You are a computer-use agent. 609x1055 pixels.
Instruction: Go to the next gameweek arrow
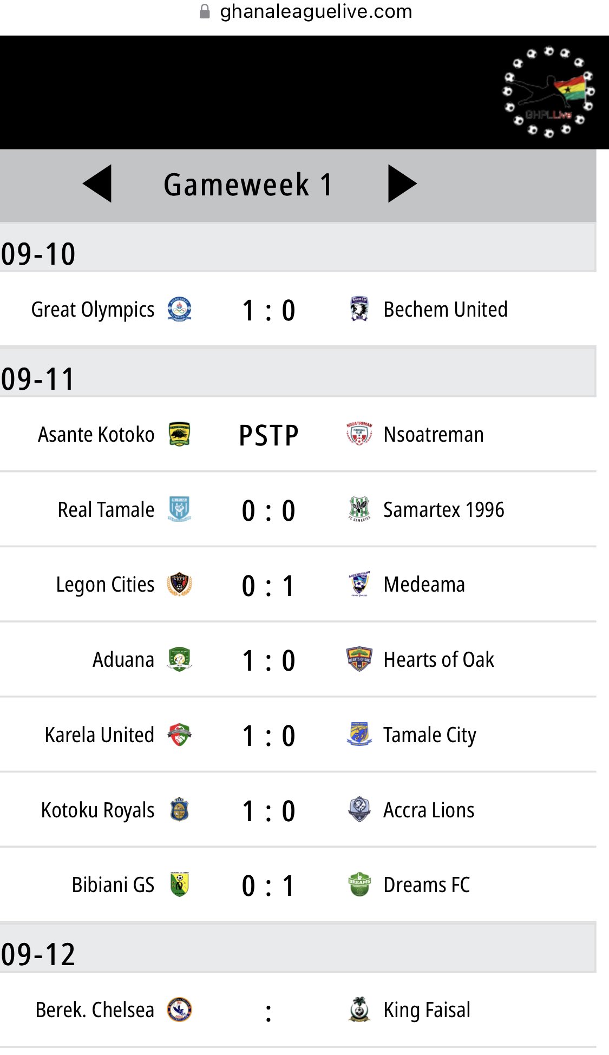[402, 184]
